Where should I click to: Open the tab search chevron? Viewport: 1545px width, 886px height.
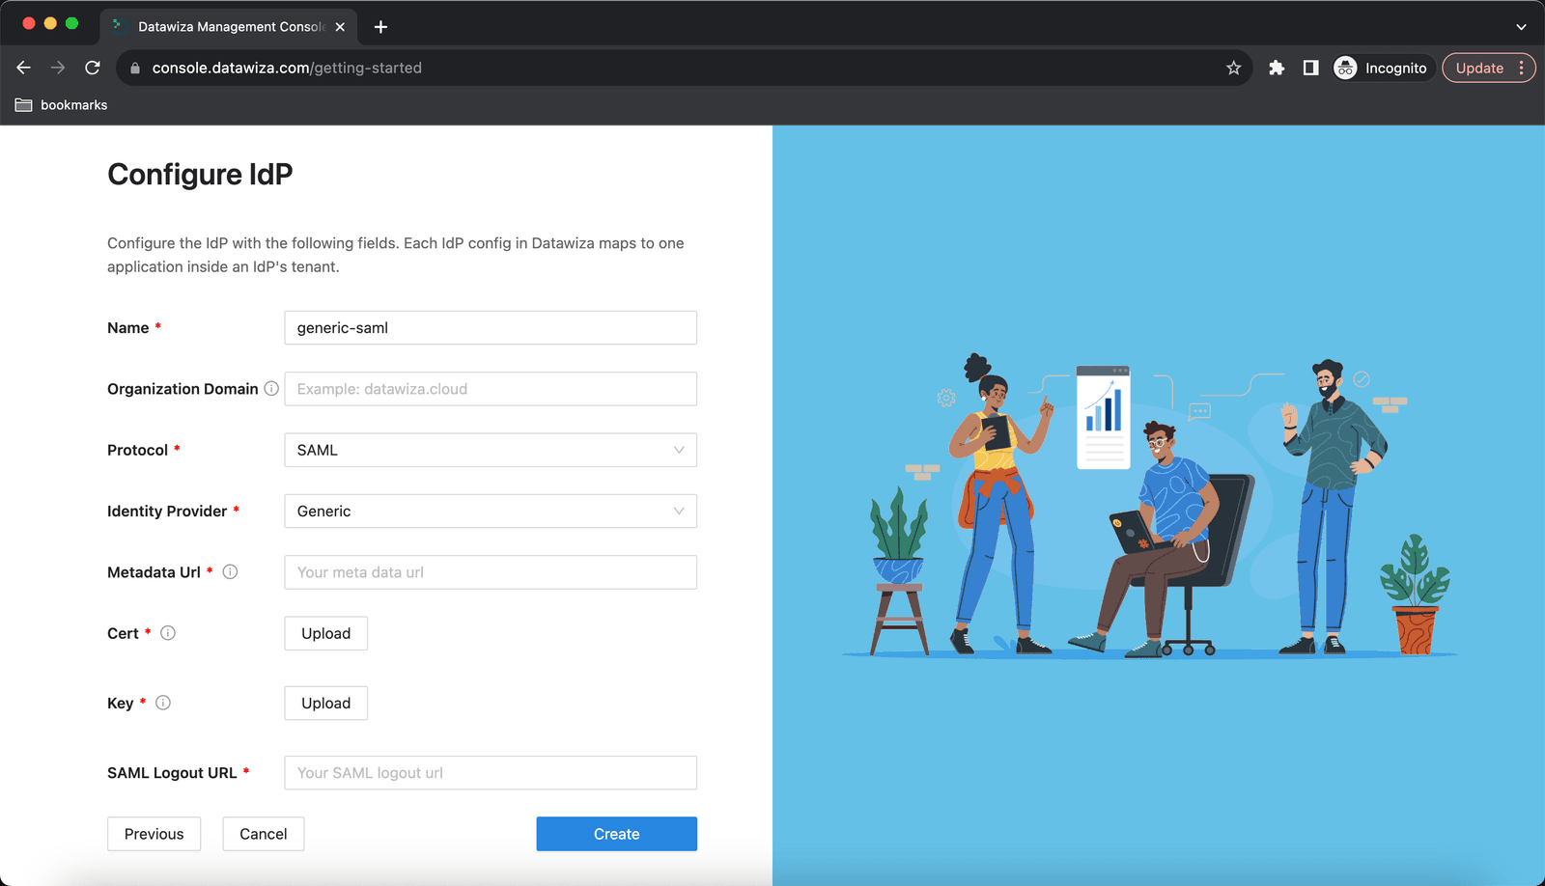[x=1521, y=27]
